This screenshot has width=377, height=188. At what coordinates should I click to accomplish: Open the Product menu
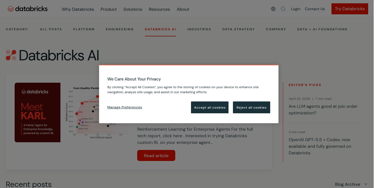(x=108, y=9)
